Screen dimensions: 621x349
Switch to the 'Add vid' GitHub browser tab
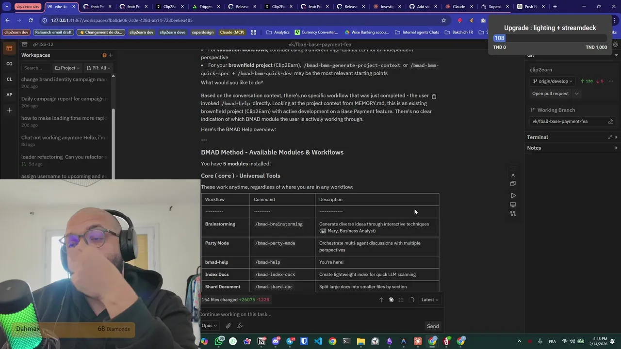pyautogui.click(x=424, y=7)
